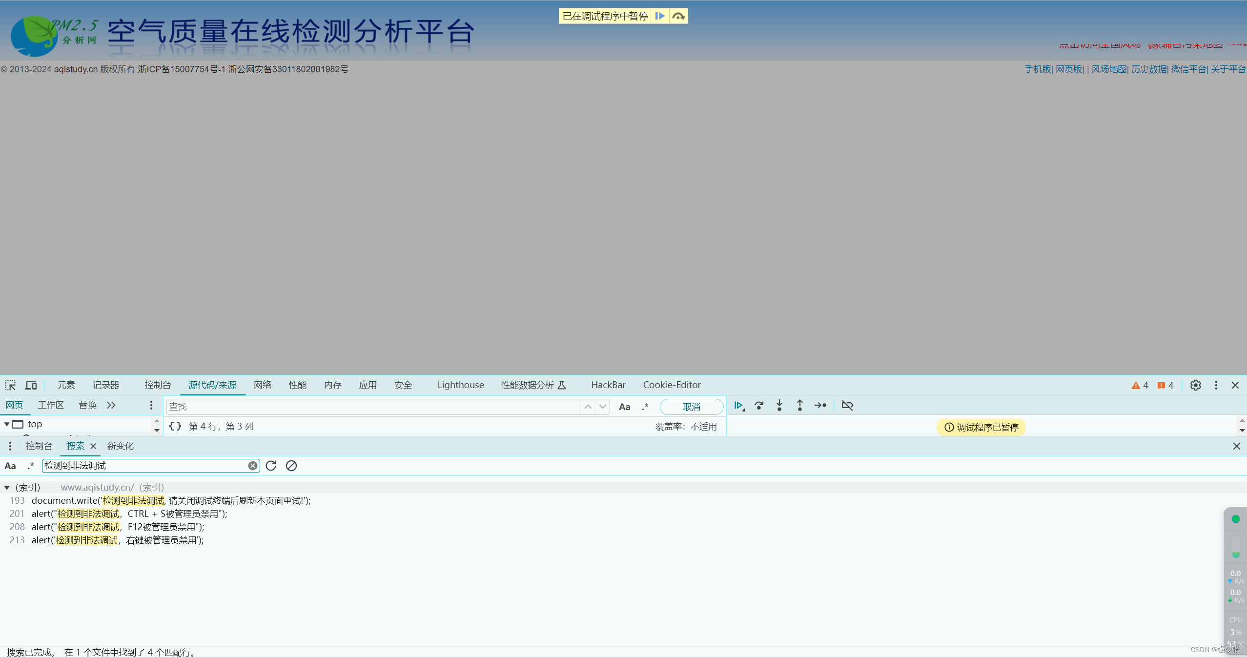This screenshot has width=1247, height=658.
Task: Click the step over next function icon
Action: click(x=759, y=406)
